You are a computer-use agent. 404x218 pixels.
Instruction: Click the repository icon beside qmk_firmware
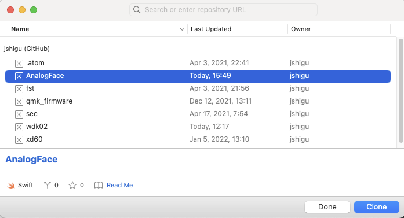[x=19, y=102]
